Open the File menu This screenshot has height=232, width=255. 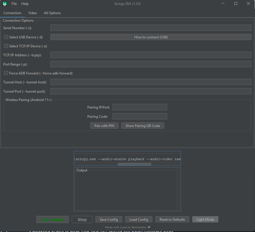(x=14, y=3)
